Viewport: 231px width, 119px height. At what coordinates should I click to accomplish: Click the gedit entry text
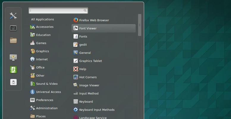pyautogui.click(x=83, y=45)
